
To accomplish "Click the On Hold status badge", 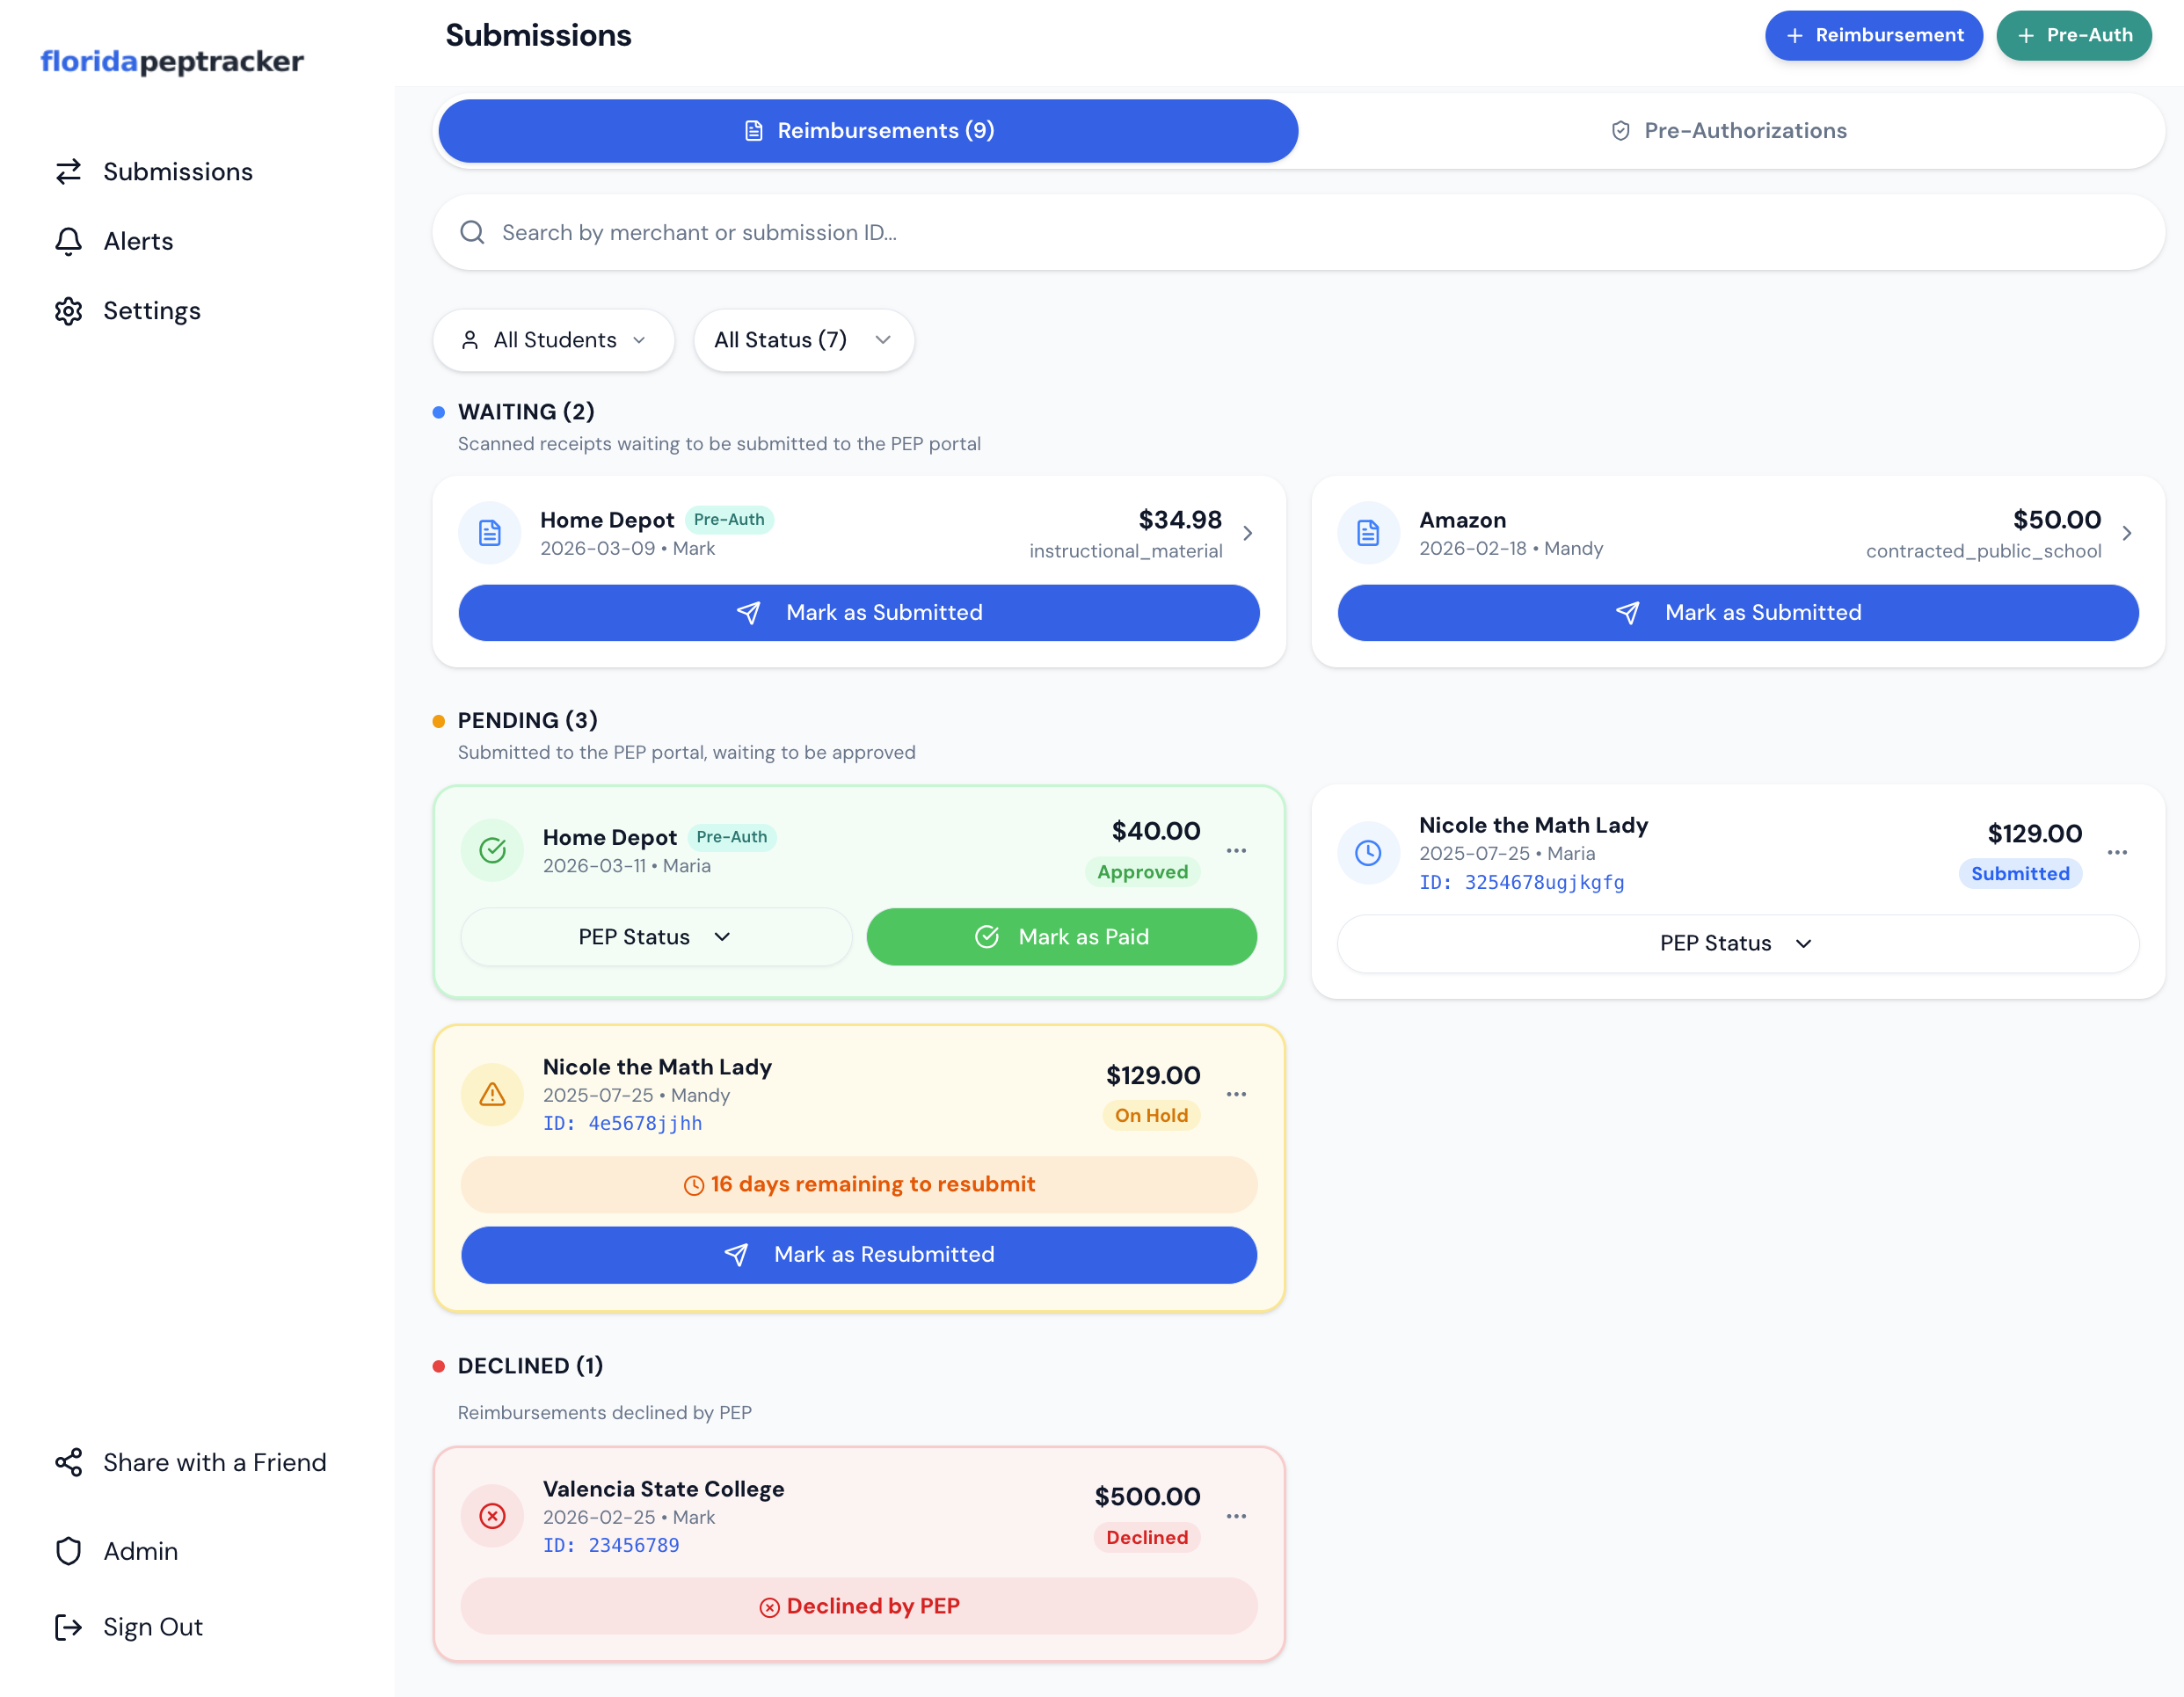I will pyautogui.click(x=1151, y=1116).
